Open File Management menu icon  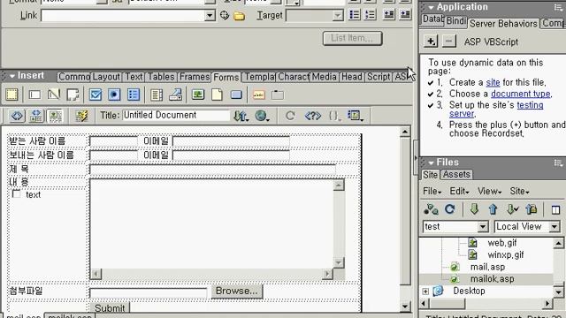241,116
